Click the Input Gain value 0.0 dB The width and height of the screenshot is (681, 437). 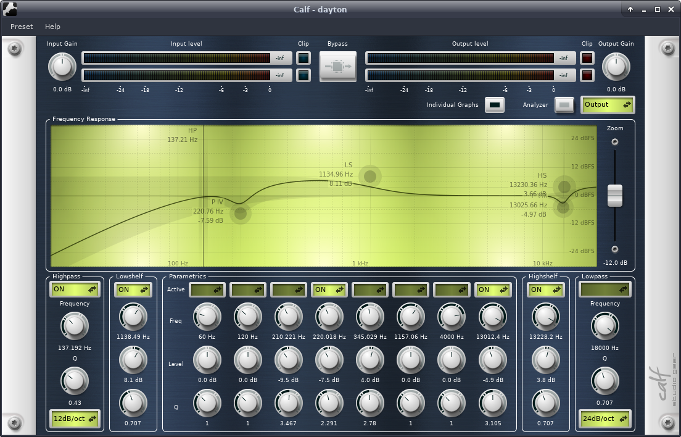[62, 89]
